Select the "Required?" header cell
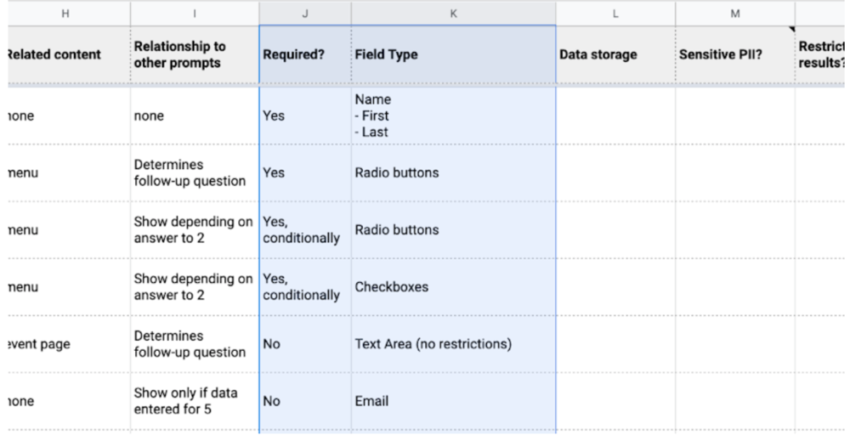The image size is (850, 435). click(x=305, y=54)
